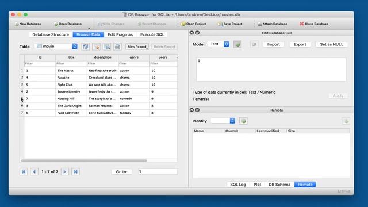This screenshot has width=368, height=207.
Task: Click the Close Database toolbar button
Action: (x=314, y=24)
